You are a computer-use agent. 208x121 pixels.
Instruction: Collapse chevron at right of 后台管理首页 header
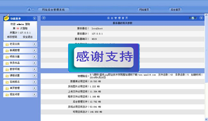coord(201,18)
